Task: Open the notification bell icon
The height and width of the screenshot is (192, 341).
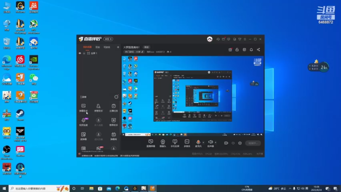Action: (x=251, y=49)
